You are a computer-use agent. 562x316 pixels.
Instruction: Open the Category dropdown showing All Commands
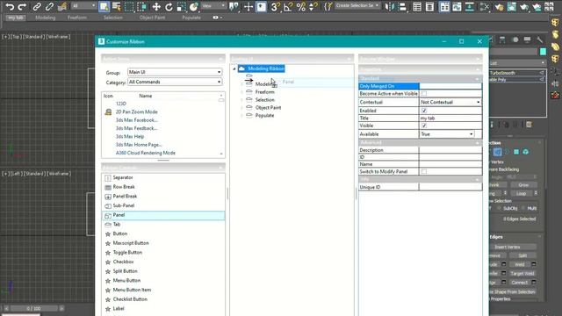click(x=175, y=82)
